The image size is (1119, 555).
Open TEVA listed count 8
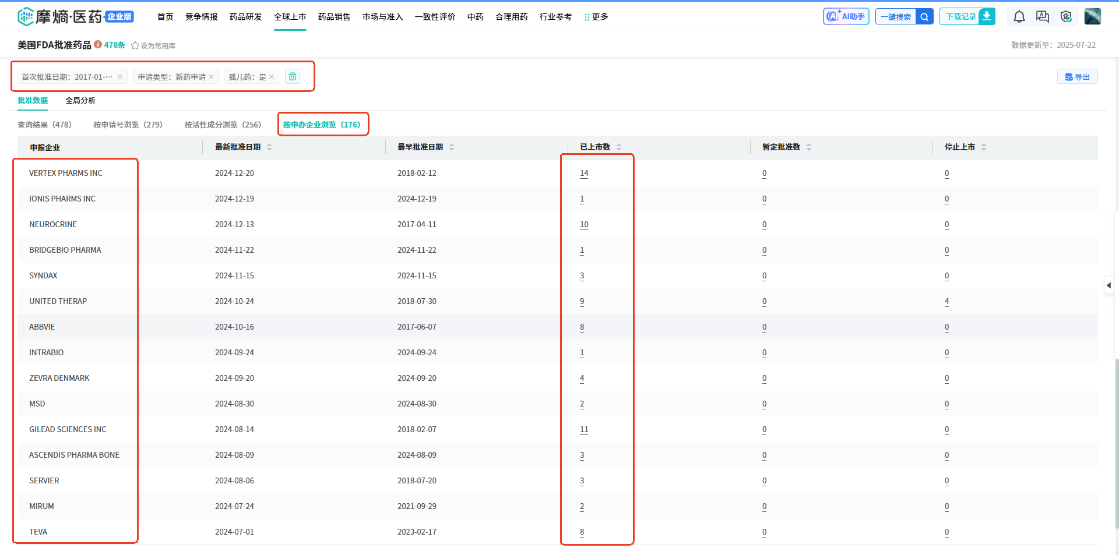(582, 532)
